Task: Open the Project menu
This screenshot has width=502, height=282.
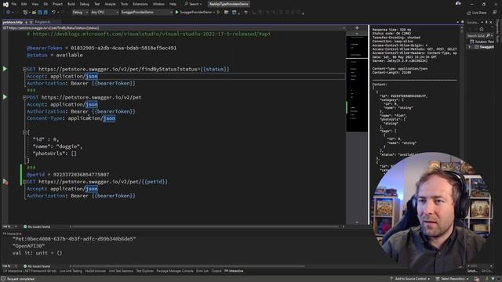Action: (57, 4)
